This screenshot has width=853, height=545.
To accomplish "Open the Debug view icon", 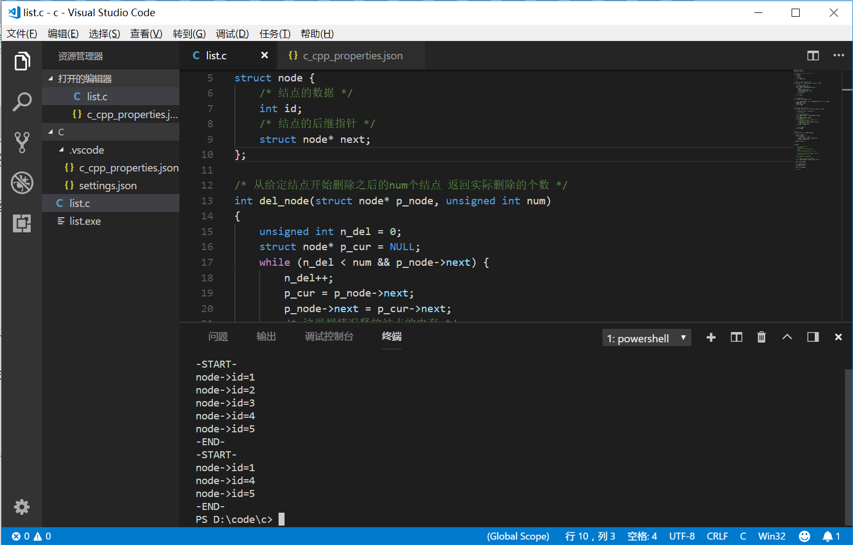I will point(22,183).
